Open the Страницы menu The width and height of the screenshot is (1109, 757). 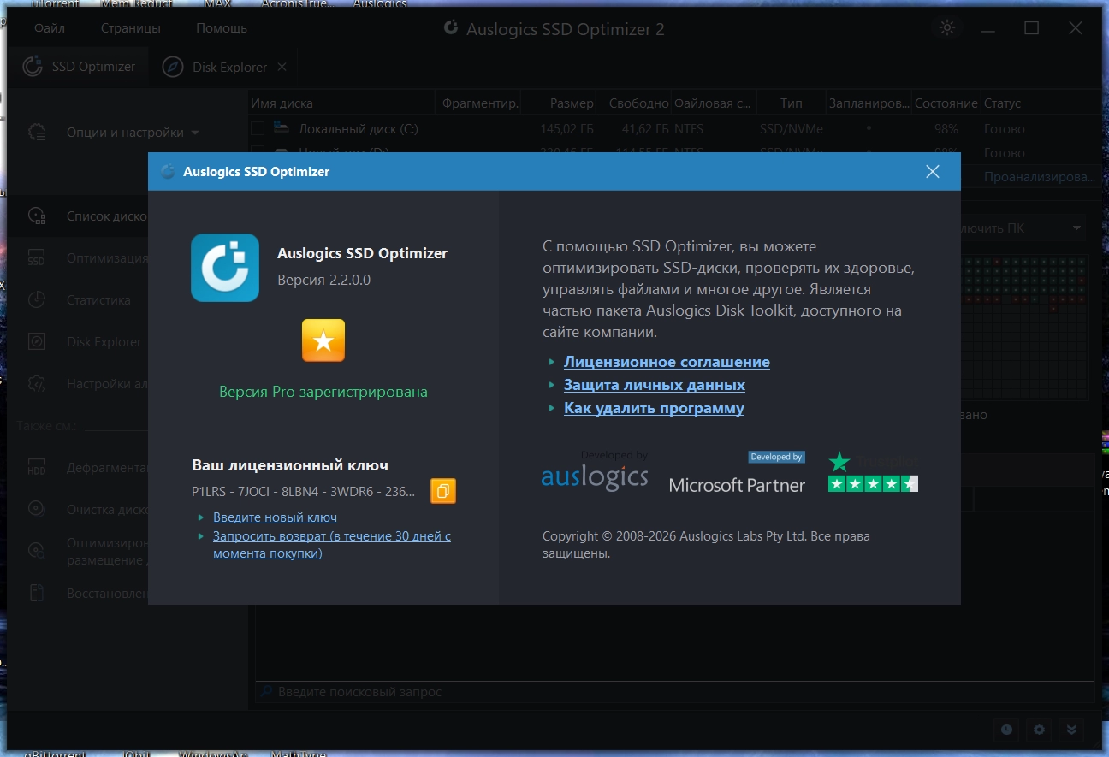(x=130, y=28)
